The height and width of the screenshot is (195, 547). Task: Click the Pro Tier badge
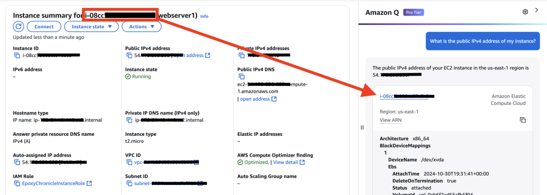(x=414, y=13)
